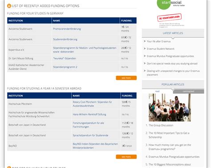Click see more under Germany studies funding
Screen dimensions: 211x168
126,78
